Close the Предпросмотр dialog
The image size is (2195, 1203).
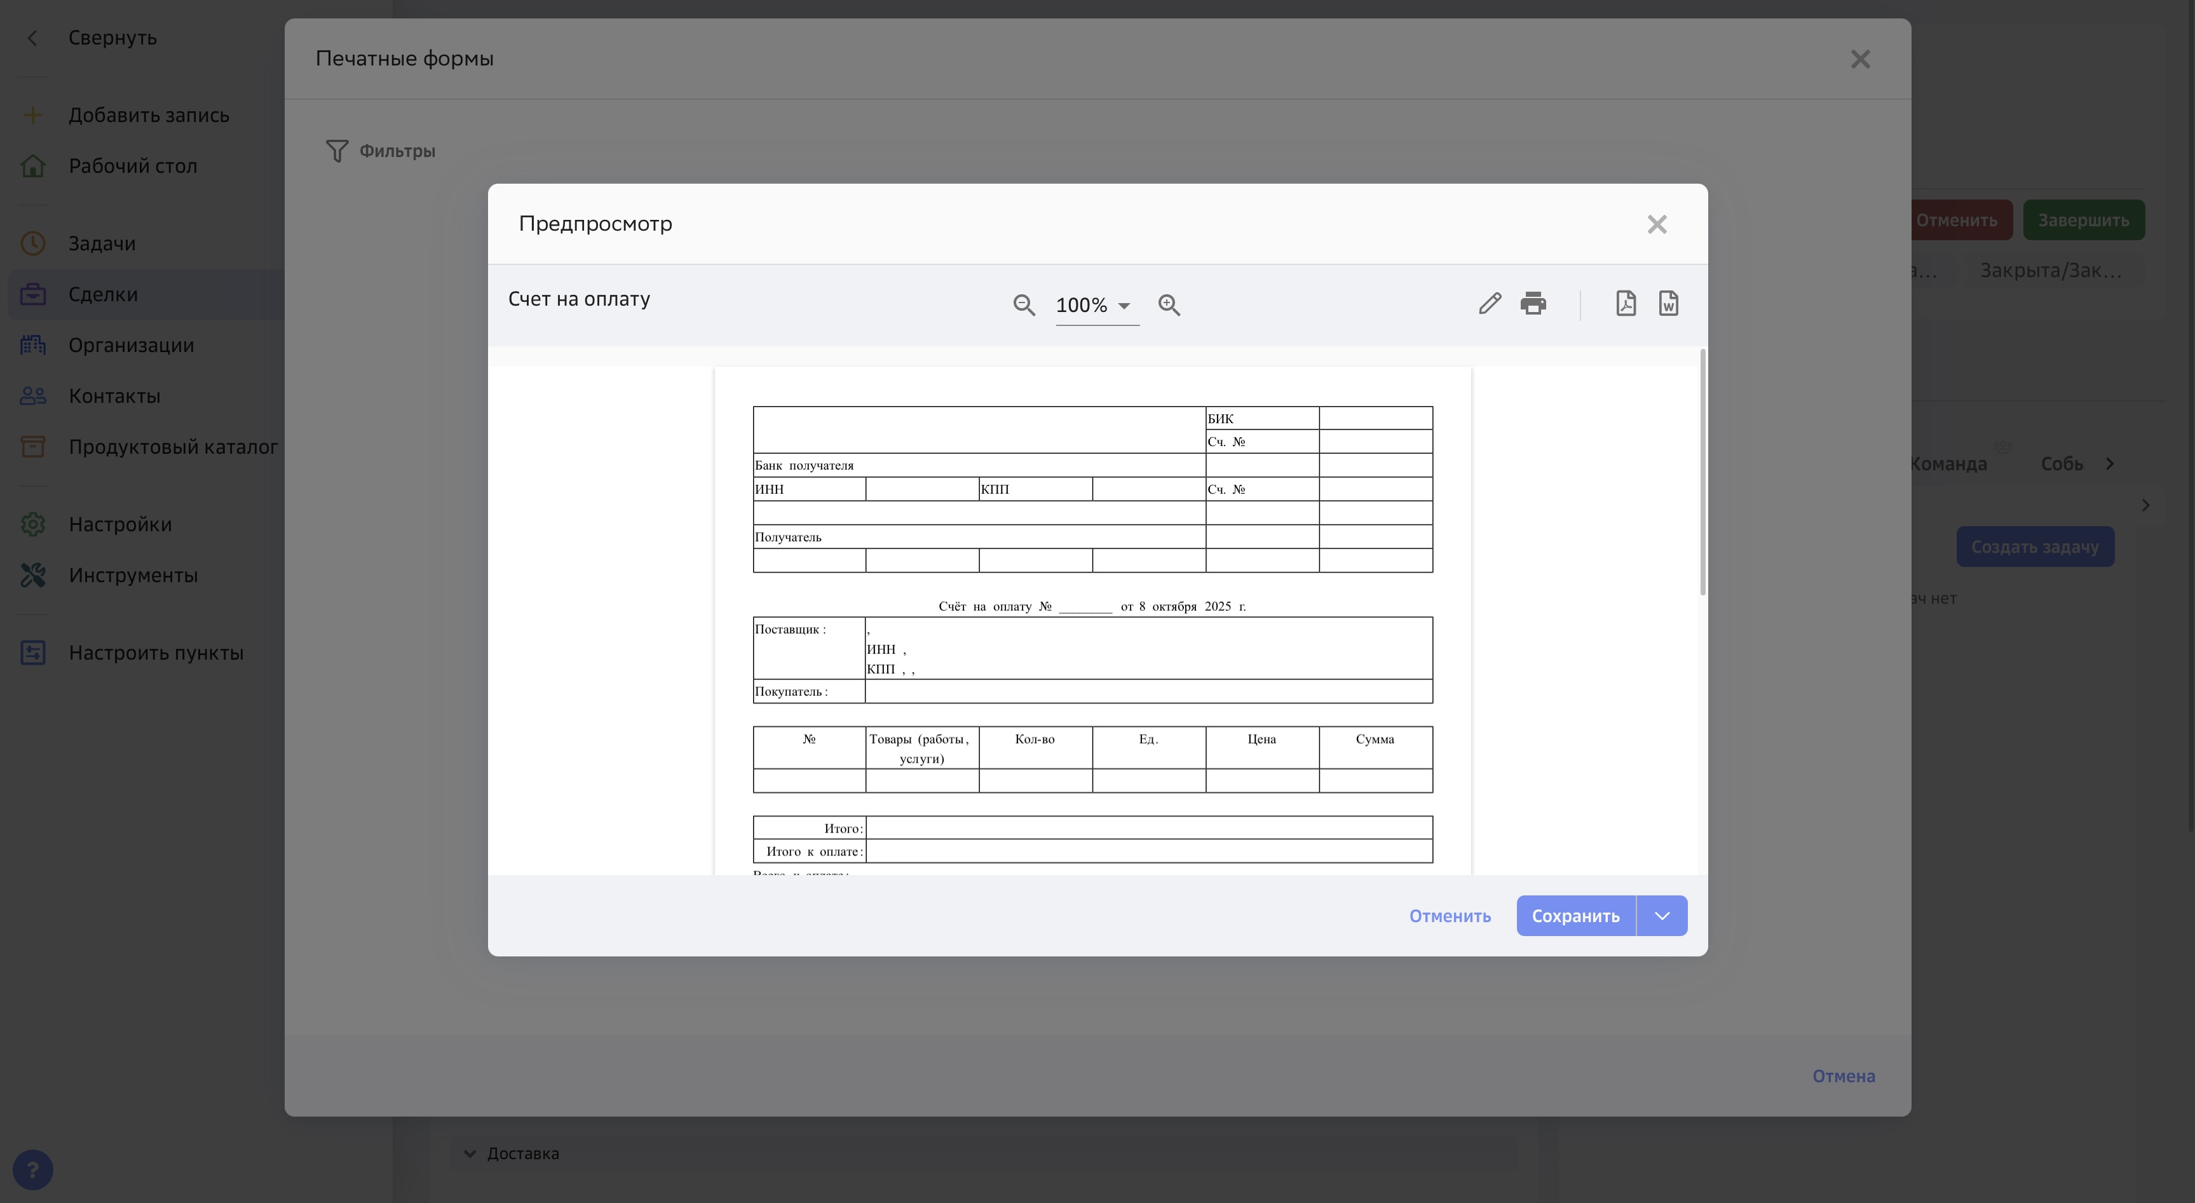click(1657, 224)
